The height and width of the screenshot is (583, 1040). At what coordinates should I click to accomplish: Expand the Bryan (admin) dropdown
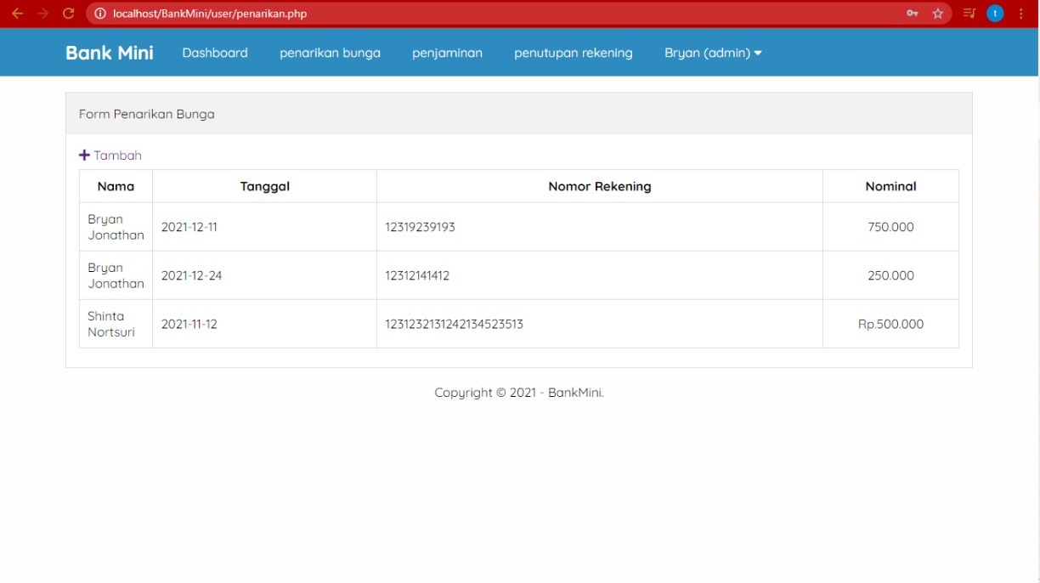[x=713, y=53]
